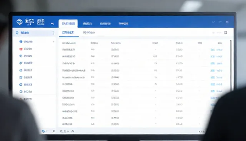246x141 pixels.
Task: Switch to the third tab in the blue header
Action: [105, 24]
